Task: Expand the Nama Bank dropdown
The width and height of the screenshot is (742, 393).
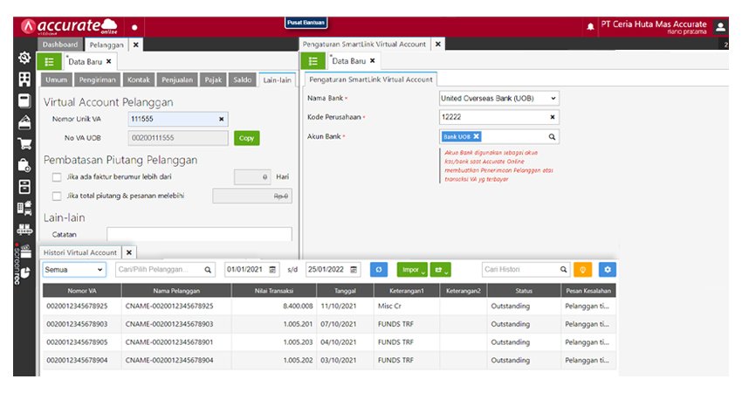Action: [x=553, y=99]
